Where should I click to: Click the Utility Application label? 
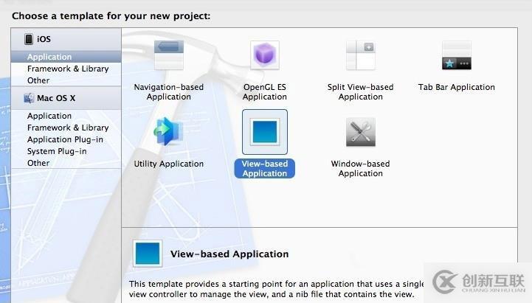point(169,164)
